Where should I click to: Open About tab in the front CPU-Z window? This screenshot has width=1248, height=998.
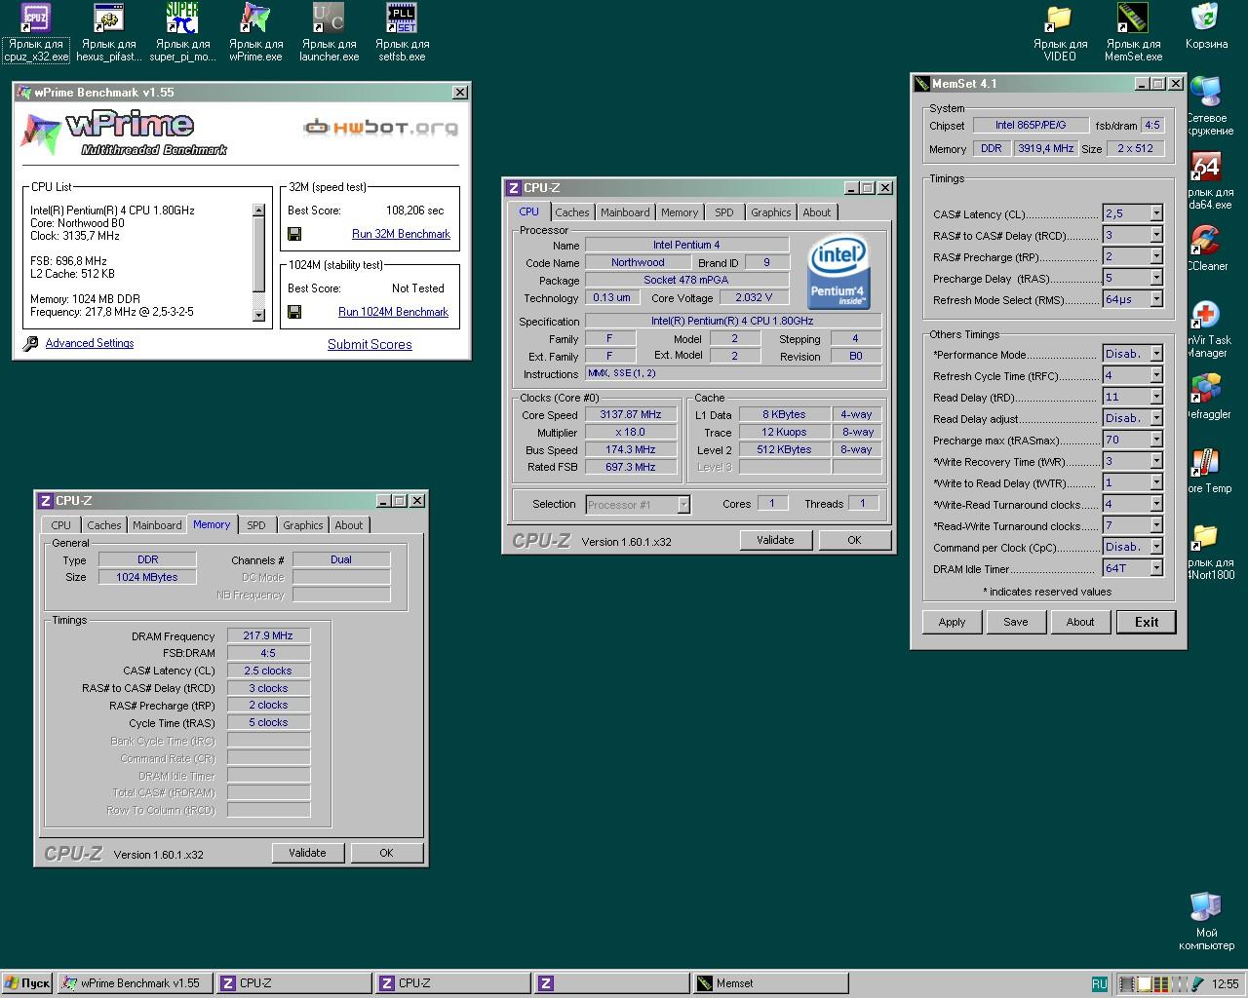pyautogui.click(x=817, y=212)
